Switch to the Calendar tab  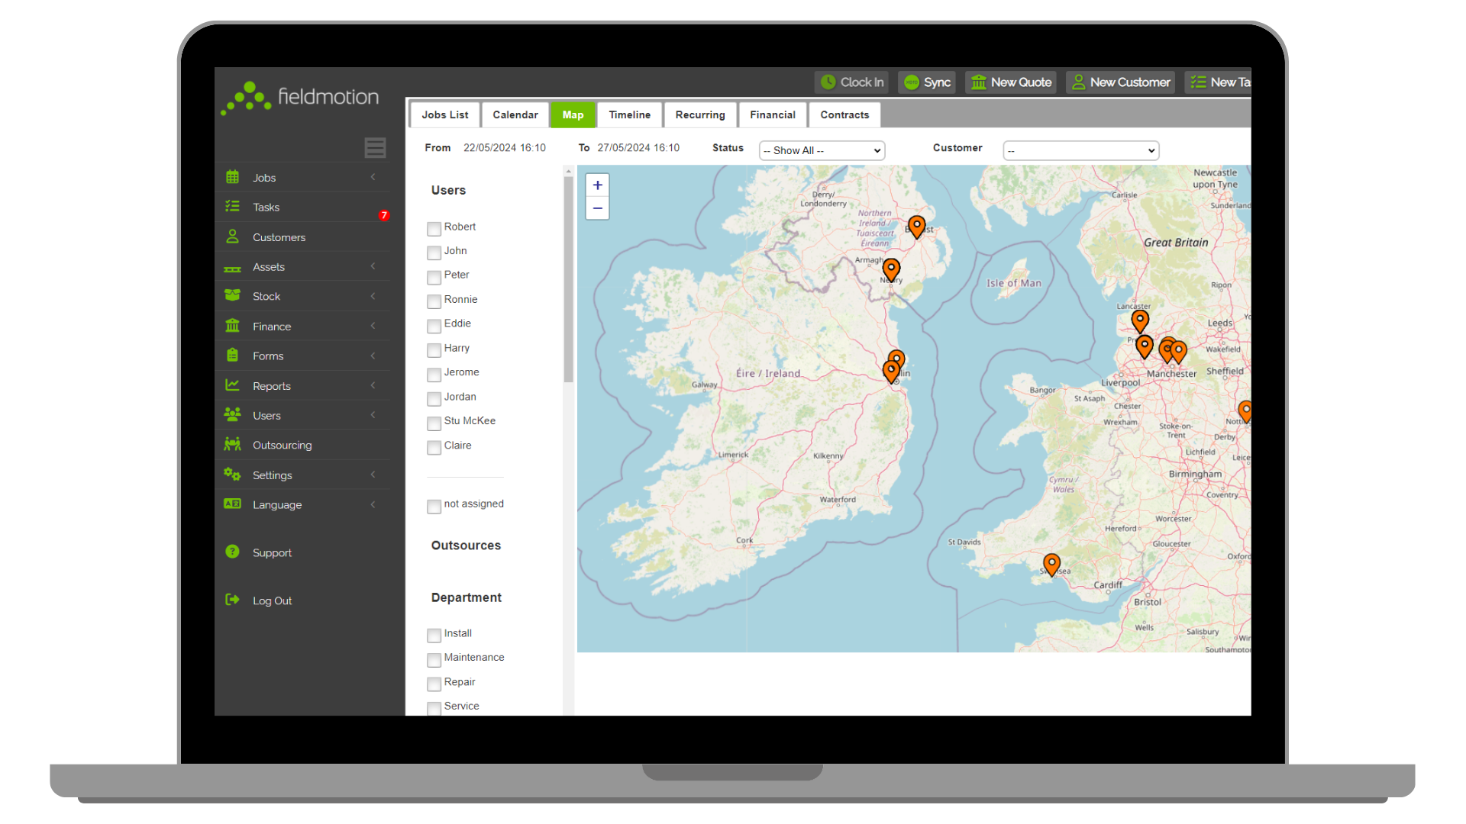(x=515, y=114)
